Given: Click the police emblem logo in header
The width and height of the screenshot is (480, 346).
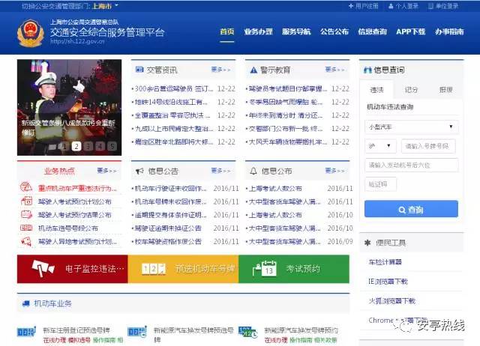Looking at the screenshot, I should click(31, 33).
